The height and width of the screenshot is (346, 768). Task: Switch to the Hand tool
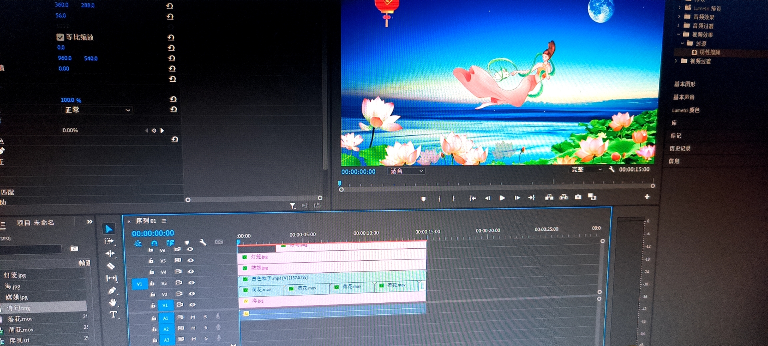pyautogui.click(x=113, y=302)
